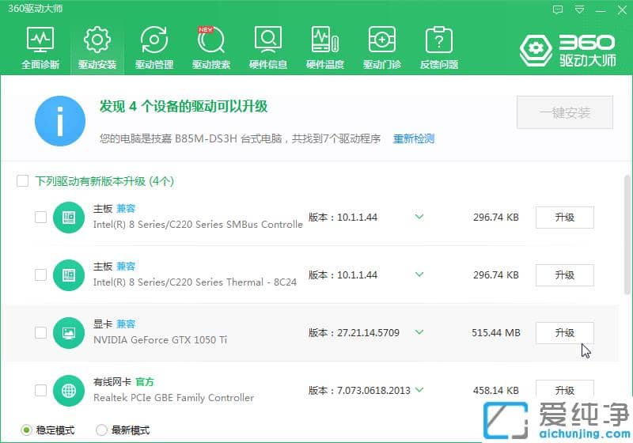Click 升级 button for NVIDIA GeForce GTX 1050 Ti
The height and width of the screenshot is (443, 633).
pyautogui.click(x=564, y=333)
